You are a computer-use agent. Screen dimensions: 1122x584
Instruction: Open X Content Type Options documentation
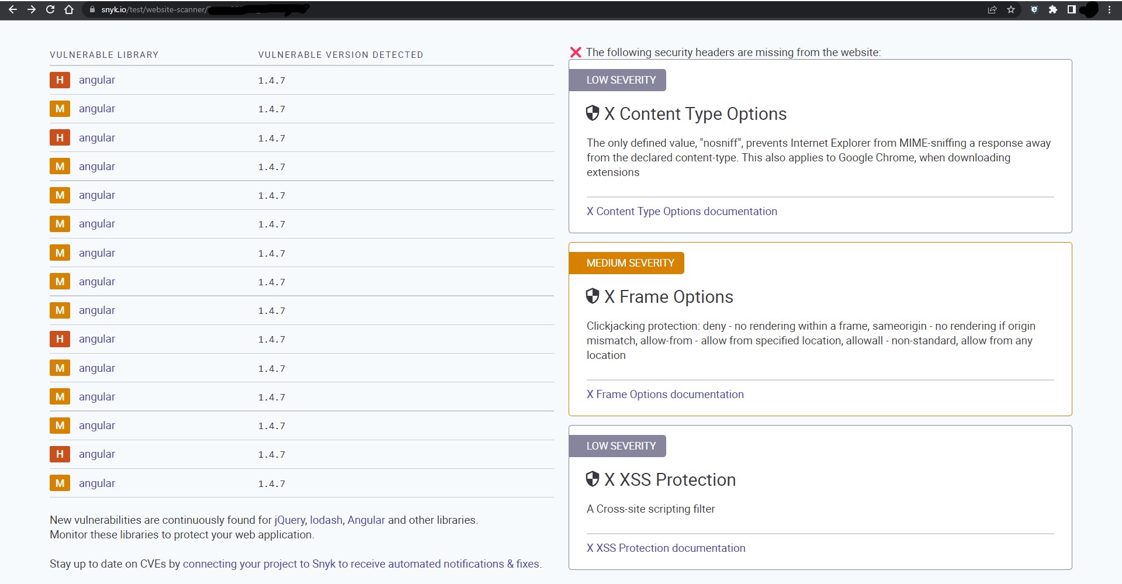pos(681,211)
